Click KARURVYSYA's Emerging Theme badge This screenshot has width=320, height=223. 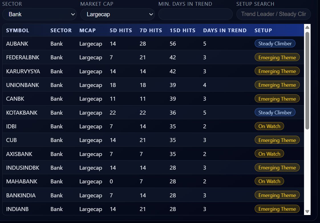coord(277,71)
